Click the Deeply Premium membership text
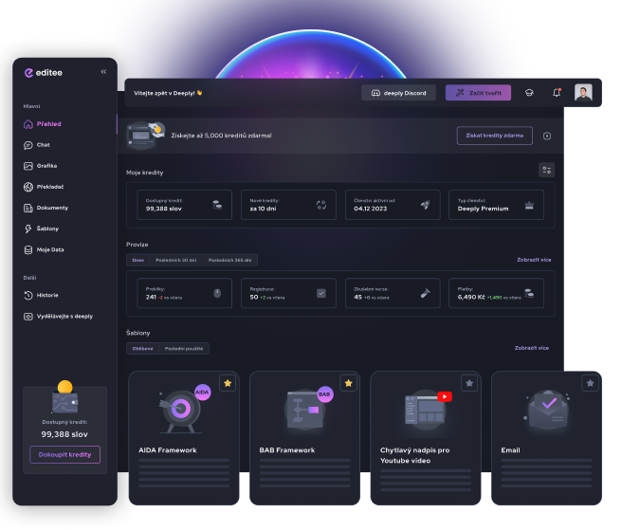This screenshot has width=622, height=530. (x=484, y=209)
